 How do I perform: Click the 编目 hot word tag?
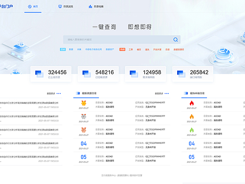click(x=139, y=50)
